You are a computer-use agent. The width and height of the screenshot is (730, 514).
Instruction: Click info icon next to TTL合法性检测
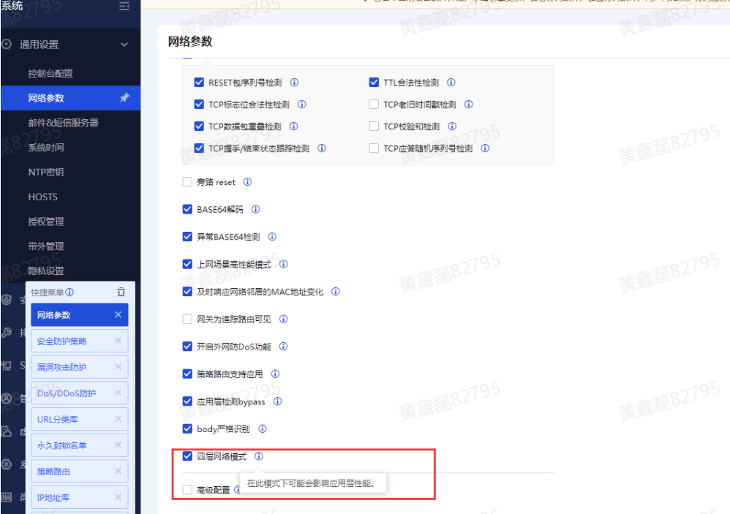pyautogui.click(x=451, y=83)
